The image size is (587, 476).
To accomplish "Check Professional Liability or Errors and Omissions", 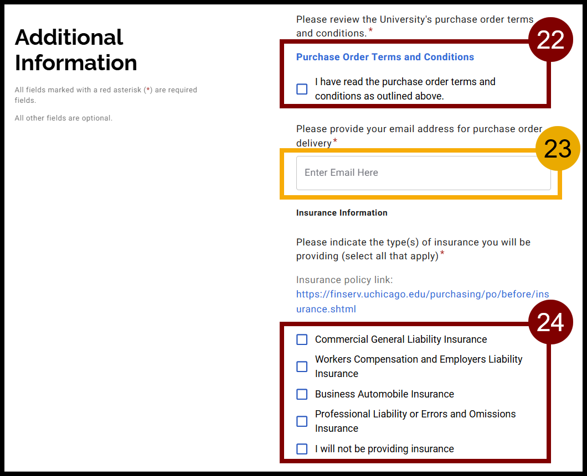I will [302, 421].
